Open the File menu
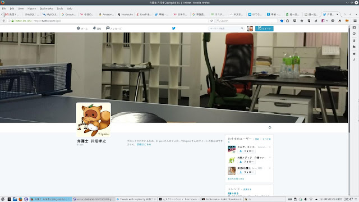Viewport: 359px width, 202px height. [4, 8]
